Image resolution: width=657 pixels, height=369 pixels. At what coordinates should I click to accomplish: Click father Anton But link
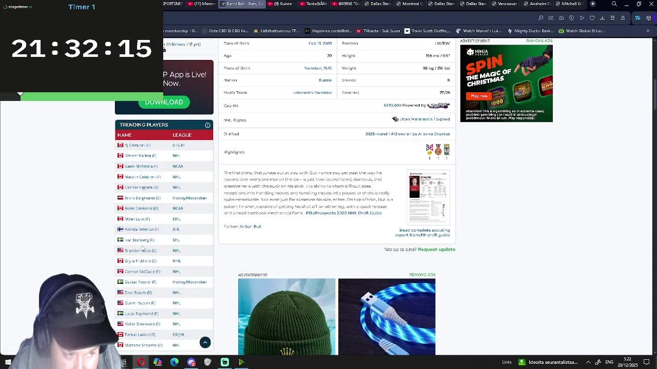pyautogui.click(x=250, y=227)
